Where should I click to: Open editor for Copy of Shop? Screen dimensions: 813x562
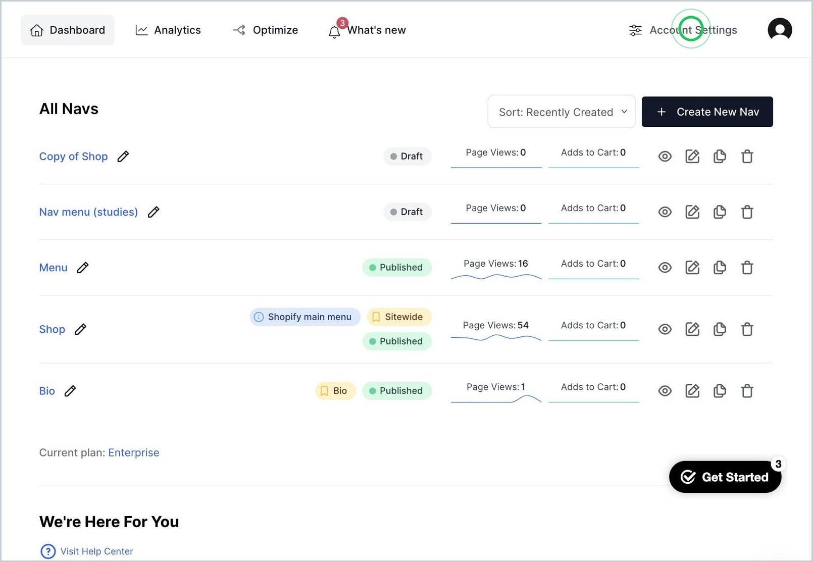coord(692,157)
